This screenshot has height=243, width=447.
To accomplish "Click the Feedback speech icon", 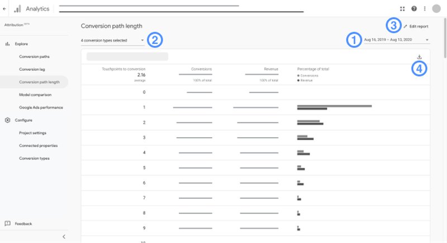I will [x=8, y=223].
